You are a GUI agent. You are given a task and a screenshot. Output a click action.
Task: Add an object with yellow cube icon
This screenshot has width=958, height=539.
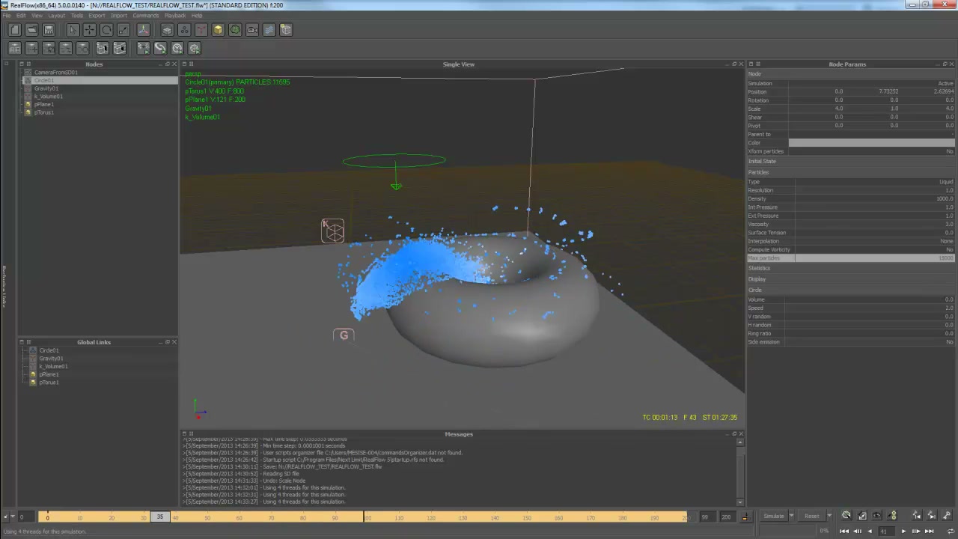point(218,30)
